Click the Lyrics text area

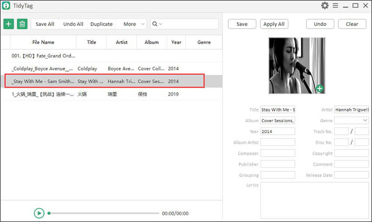click(315, 200)
